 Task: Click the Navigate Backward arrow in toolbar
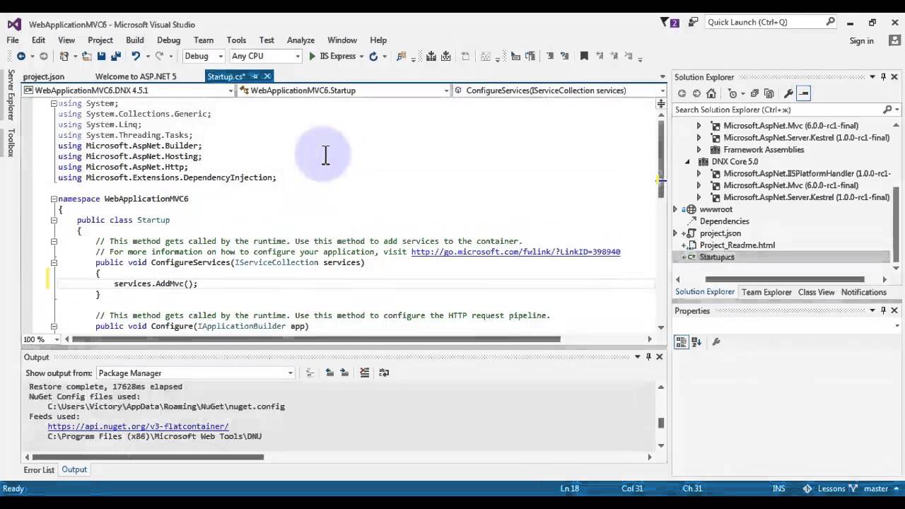point(21,57)
